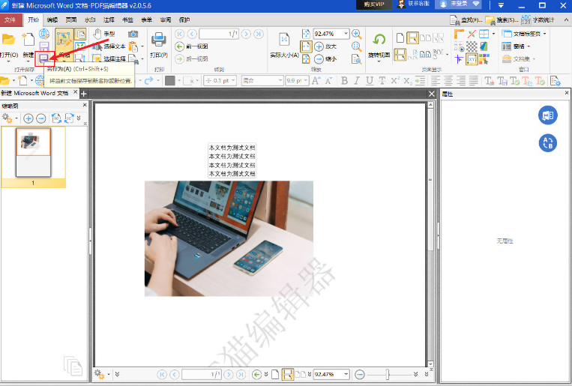Open the Bookmarks ribbon tab
Image resolution: width=572 pixels, height=386 pixels.
pos(127,19)
